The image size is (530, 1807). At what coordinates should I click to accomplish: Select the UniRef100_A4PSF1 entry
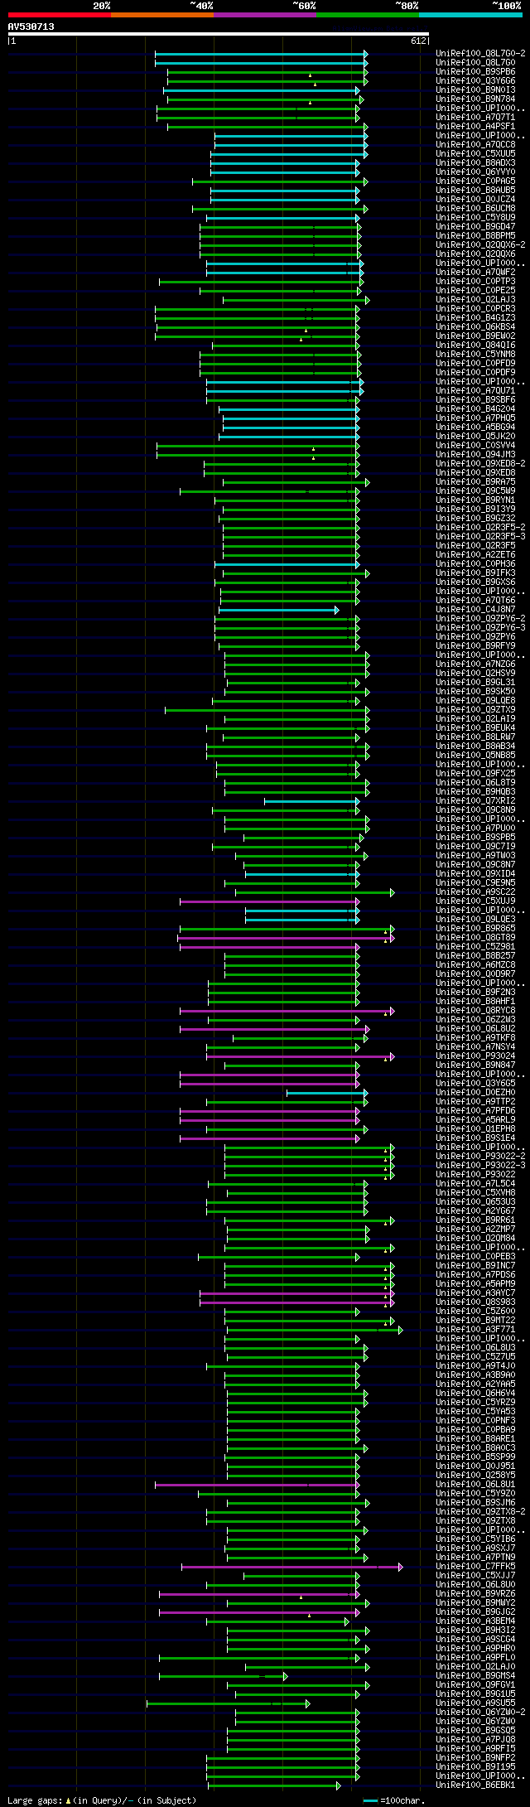(x=475, y=126)
